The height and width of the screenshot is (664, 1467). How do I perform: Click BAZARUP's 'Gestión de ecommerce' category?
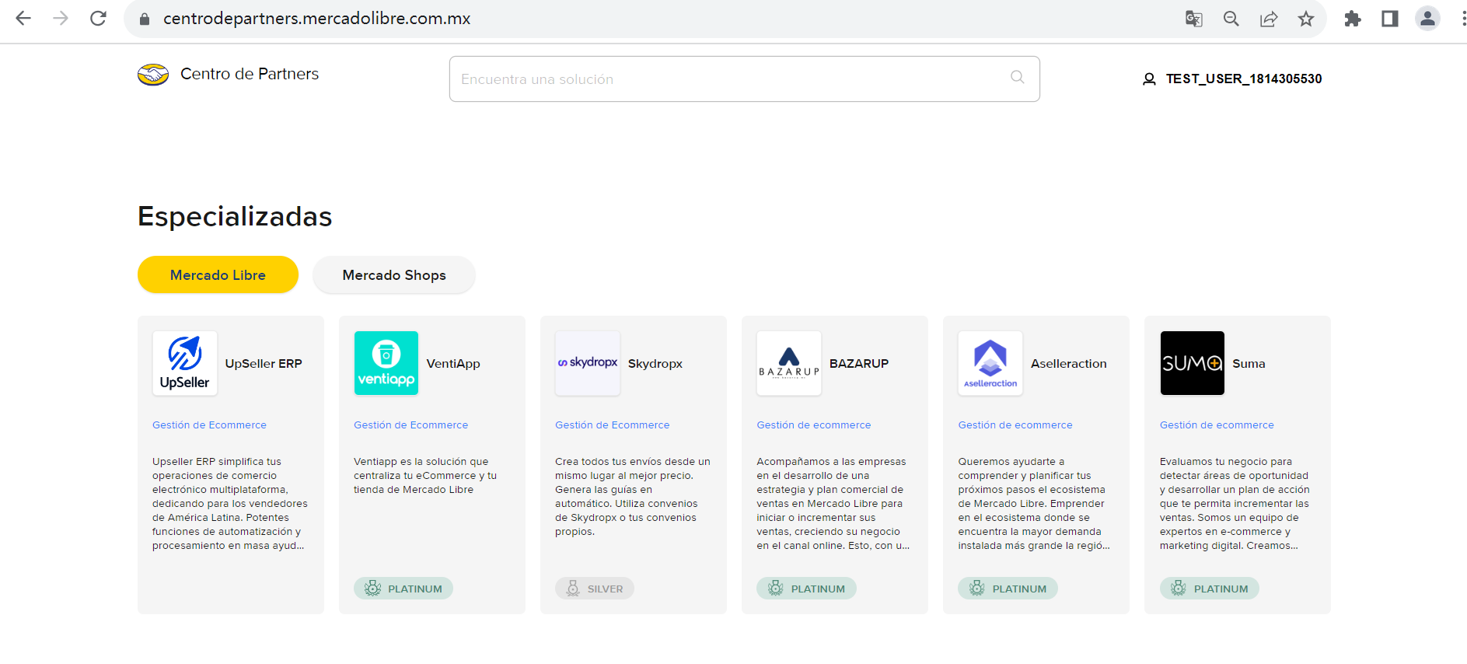(x=813, y=425)
